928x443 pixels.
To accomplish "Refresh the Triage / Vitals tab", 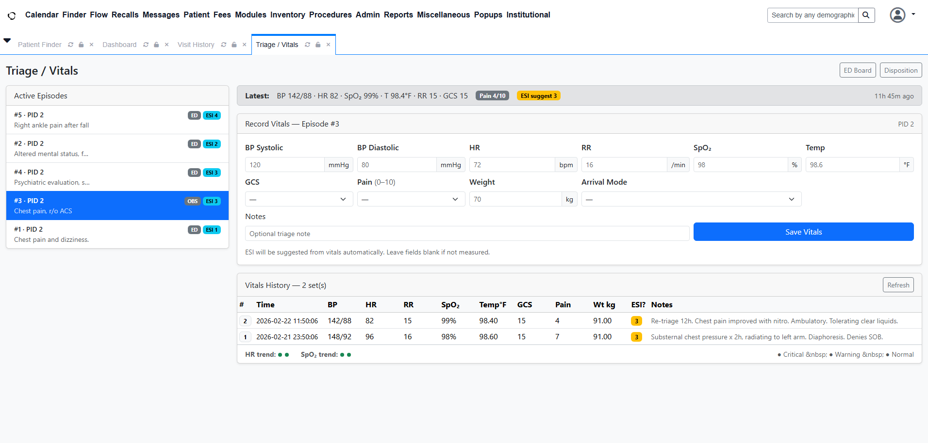I will pyautogui.click(x=307, y=45).
